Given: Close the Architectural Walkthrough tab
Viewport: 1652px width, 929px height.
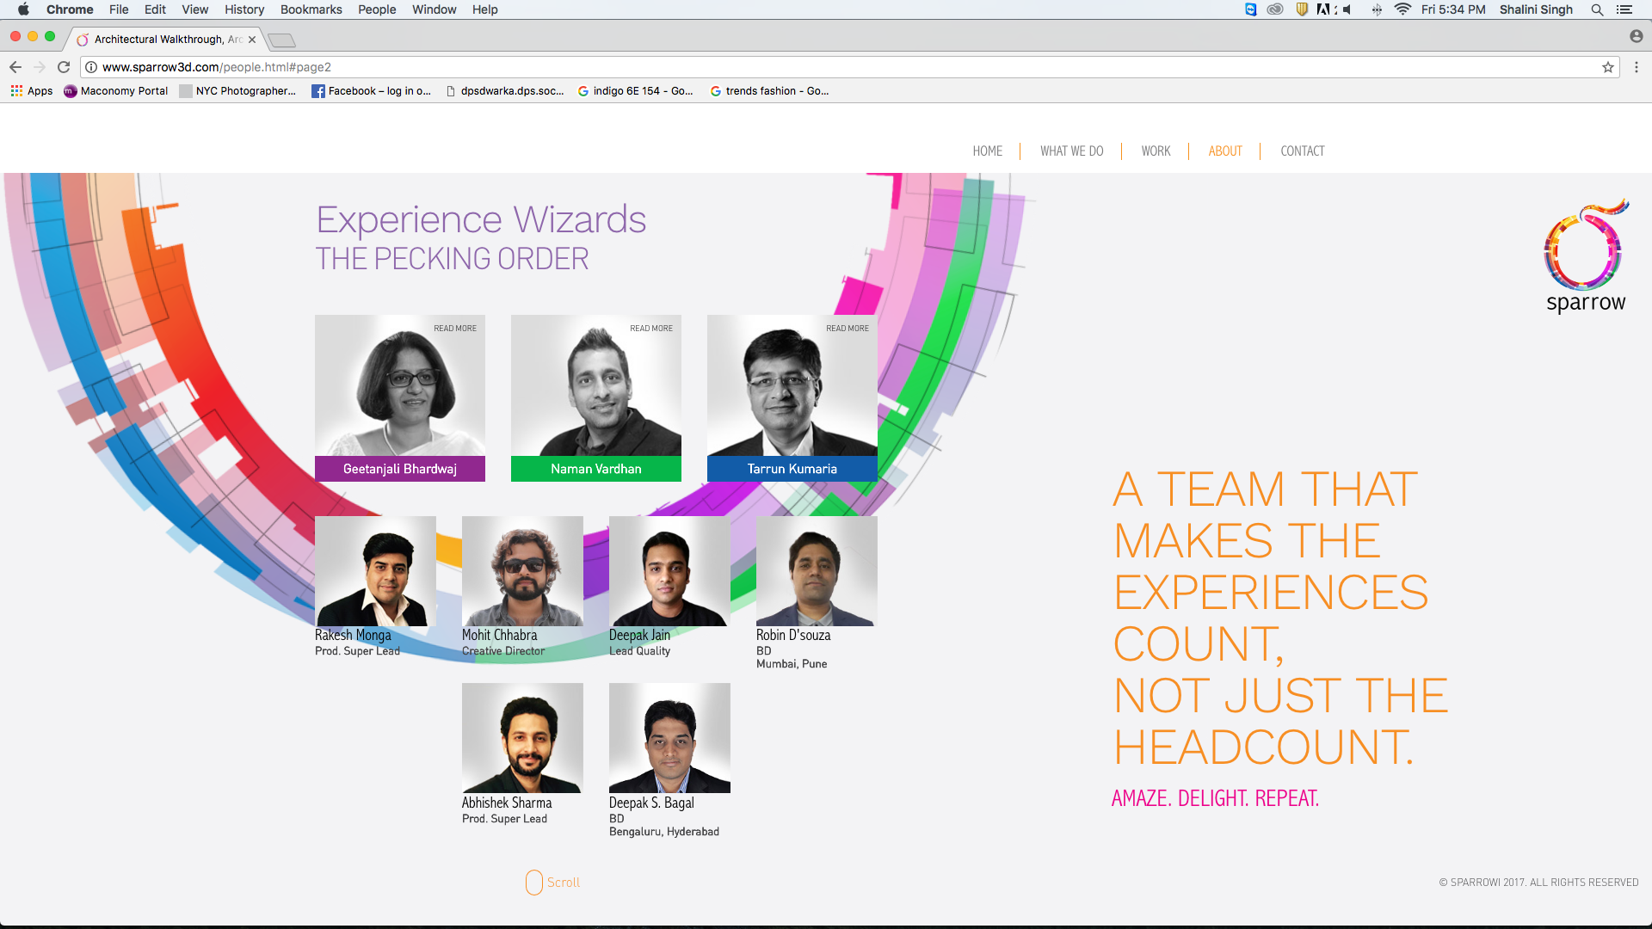Looking at the screenshot, I should pos(252,40).
